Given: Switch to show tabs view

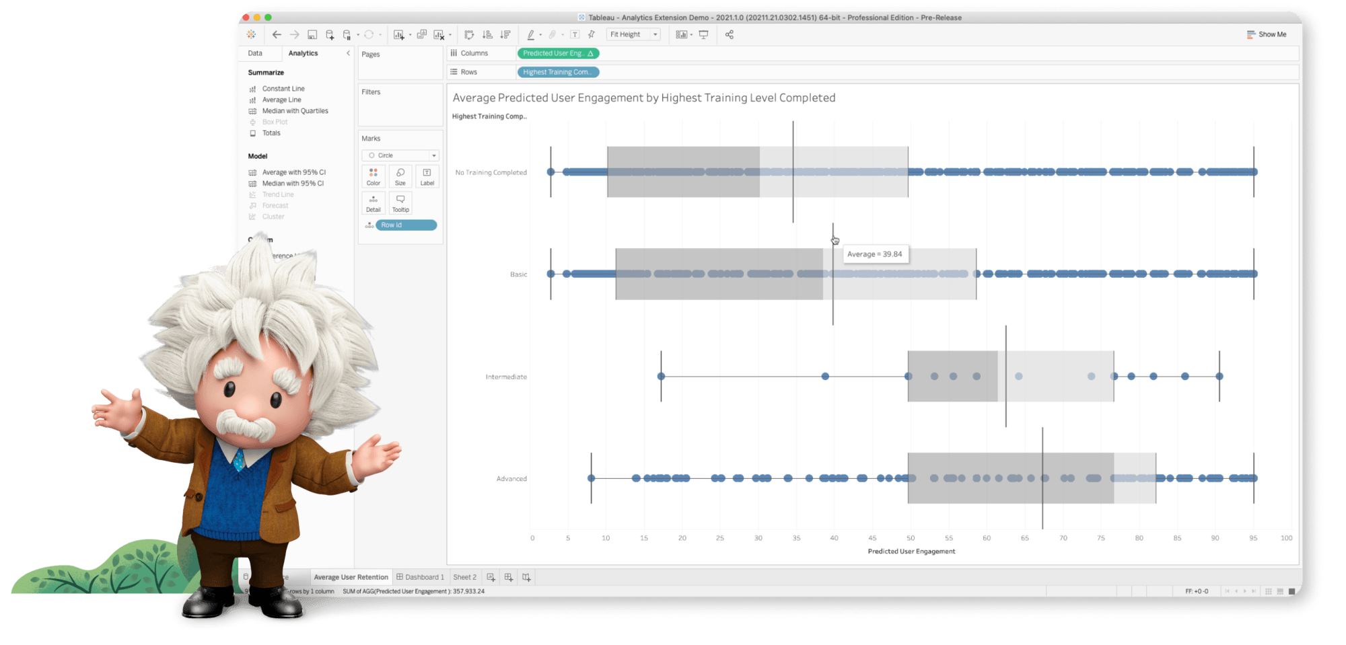Looking at the screenshot, I should tap(1291, 591).
